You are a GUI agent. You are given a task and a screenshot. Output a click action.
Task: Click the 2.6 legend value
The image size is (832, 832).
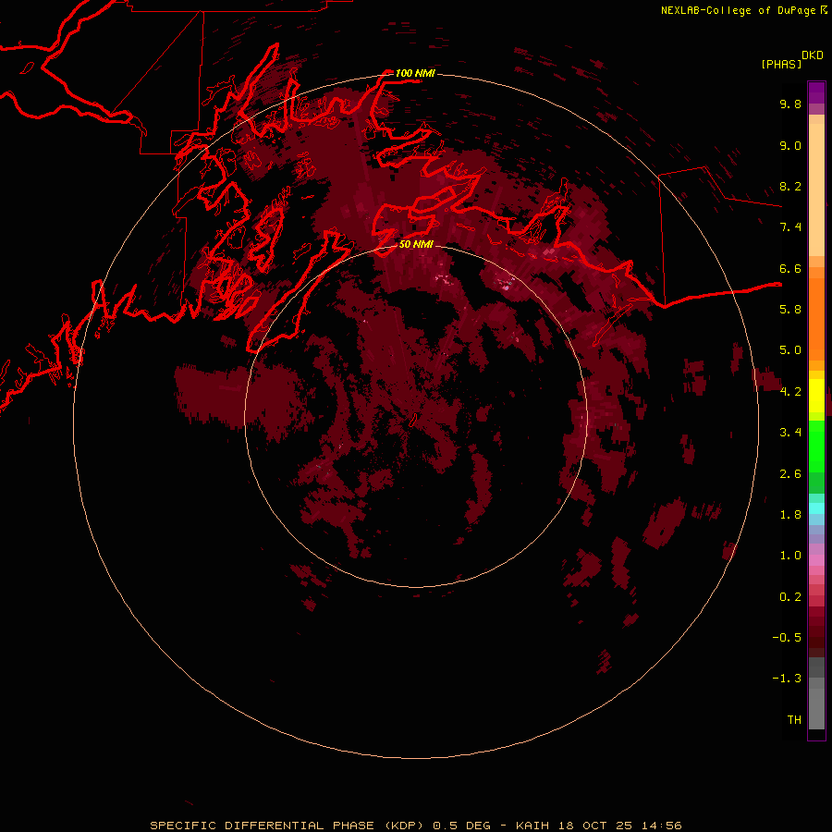click(x=790, y=474)
